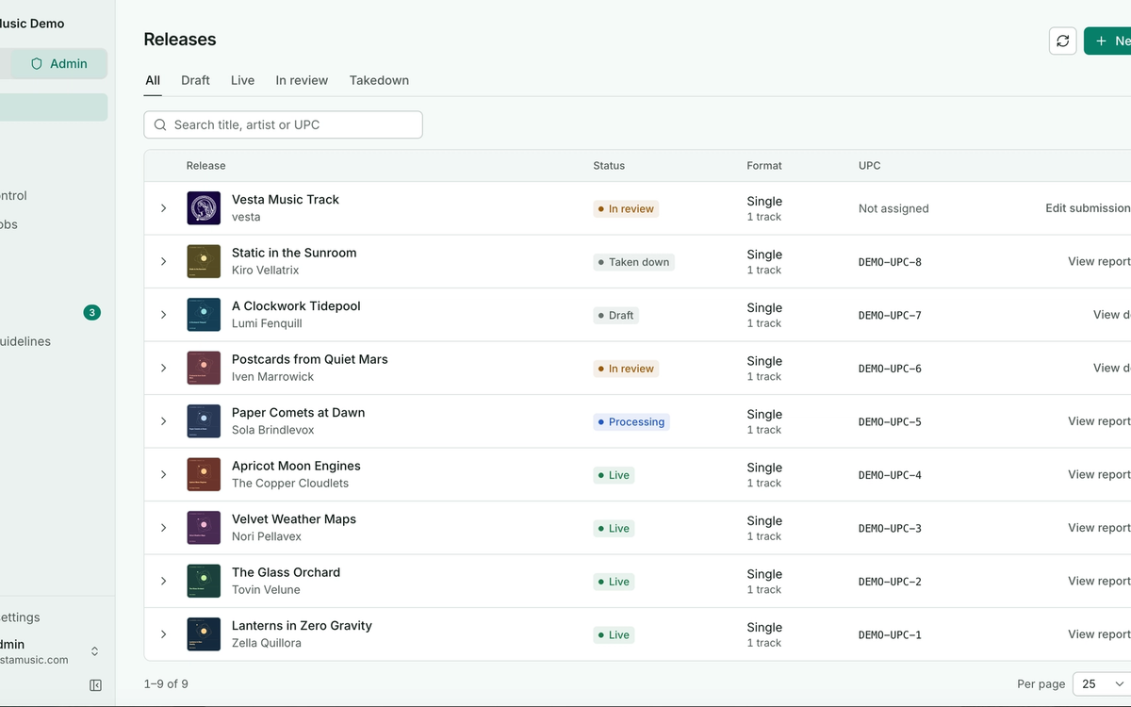Click A Clockwork Tidepool cover art
The width and height of the screenshot is (1131, 707).
coord(204,315)
